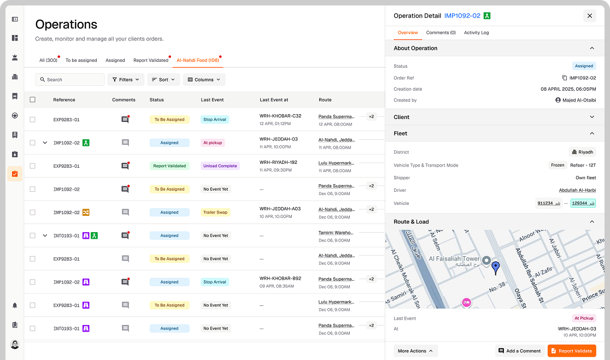Click the green walking-person badge beside IMP1092-02
The height and width of the screenshot is (360, 610).
click(85, 143)
